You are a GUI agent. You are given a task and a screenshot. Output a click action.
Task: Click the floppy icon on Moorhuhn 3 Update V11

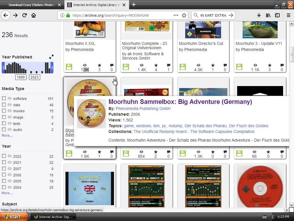(239, 67)
